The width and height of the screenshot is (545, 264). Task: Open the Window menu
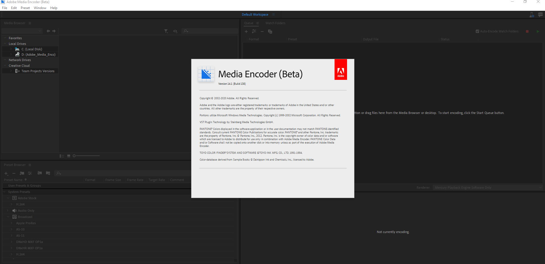40,8
